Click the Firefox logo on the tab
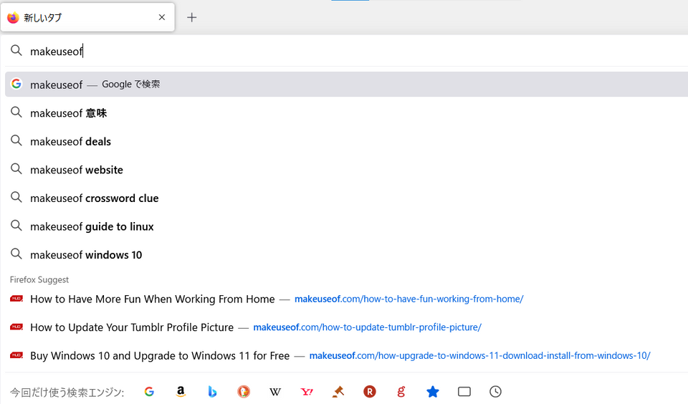688x404 pixels. point(13,17)
